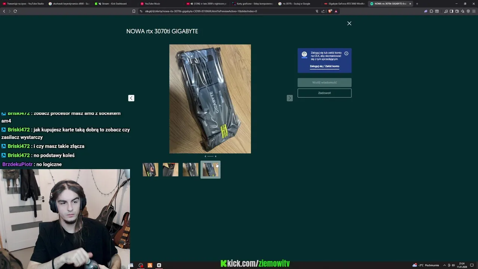This screenshot has width=478, height=269.
Task: Open Zaloguj się / Załóż konto link
Action: (325, 66)
